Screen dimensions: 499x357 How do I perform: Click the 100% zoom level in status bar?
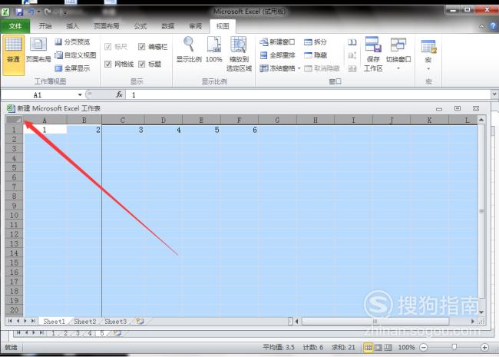406,347
